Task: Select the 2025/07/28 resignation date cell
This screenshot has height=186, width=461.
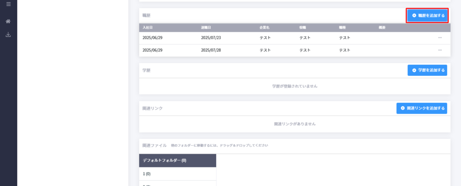Action: point(211,50)
